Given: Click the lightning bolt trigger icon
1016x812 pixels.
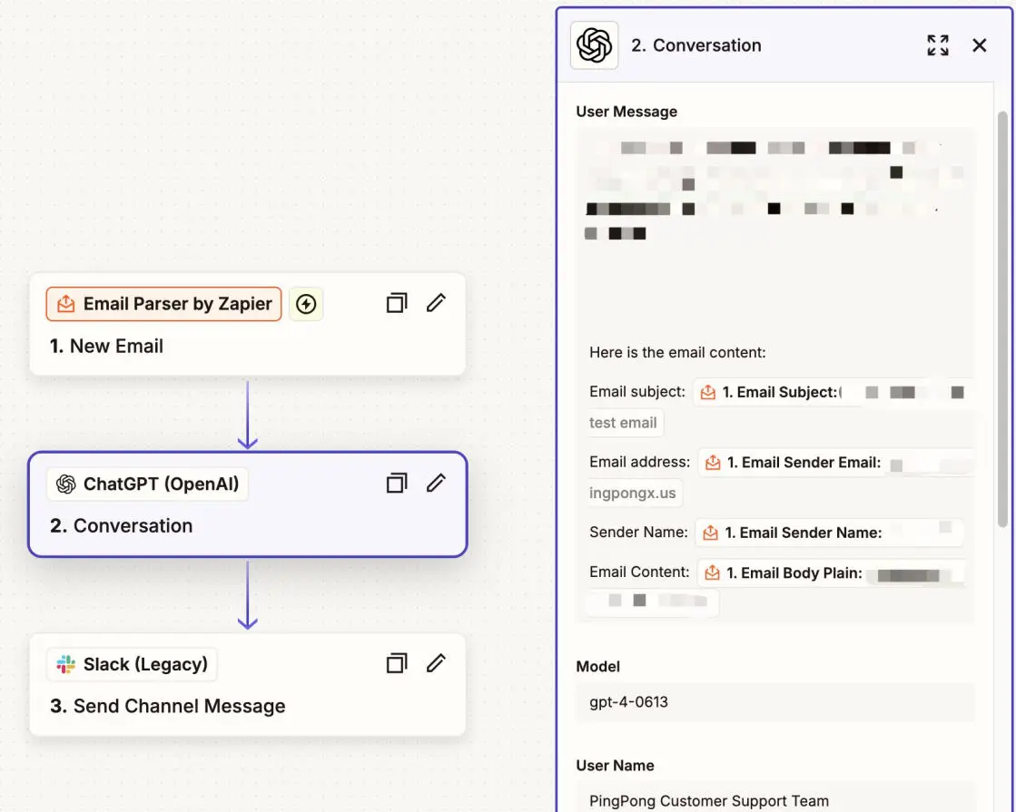Looking at the screenshot, I should coord(306,305).
